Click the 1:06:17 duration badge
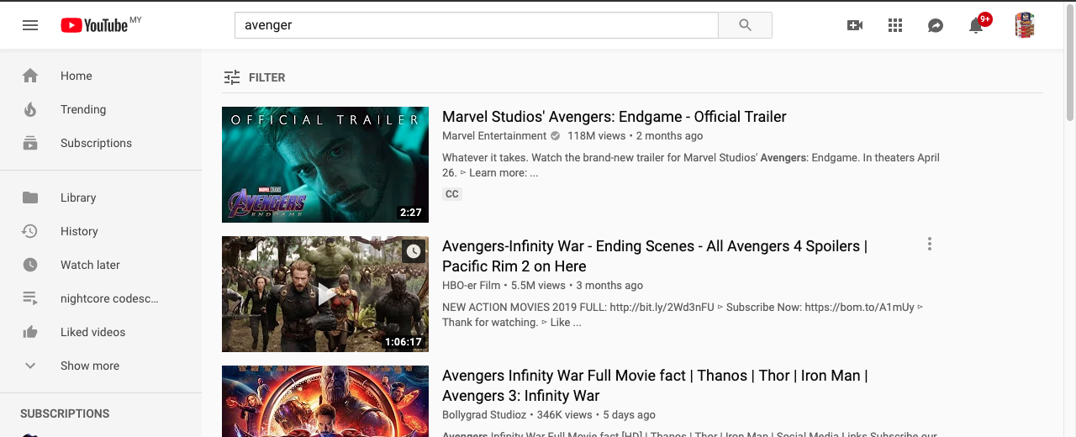 403,342
